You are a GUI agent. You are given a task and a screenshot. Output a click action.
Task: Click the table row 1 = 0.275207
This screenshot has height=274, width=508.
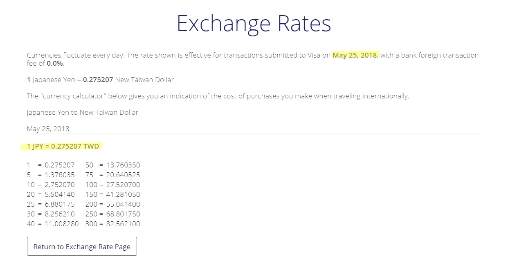51,165
